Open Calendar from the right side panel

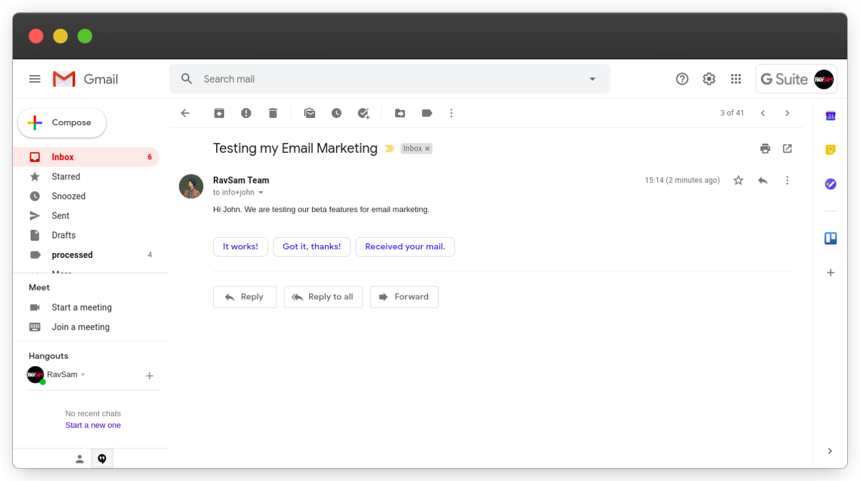[x=830, y=115]
